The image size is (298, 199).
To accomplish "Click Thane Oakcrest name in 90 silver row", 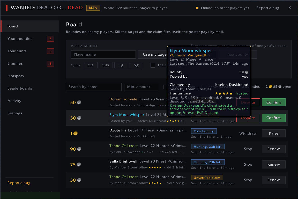I will coord(123,146).
